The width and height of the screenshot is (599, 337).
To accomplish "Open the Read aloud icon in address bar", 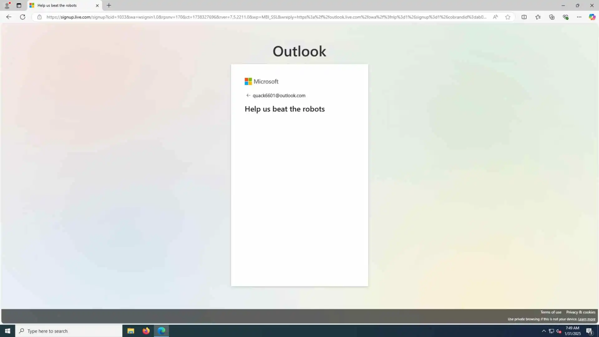I will [495, 17].
